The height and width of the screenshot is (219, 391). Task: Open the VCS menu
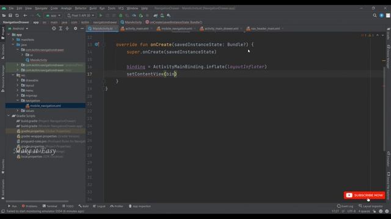click(x=121, y=8)
